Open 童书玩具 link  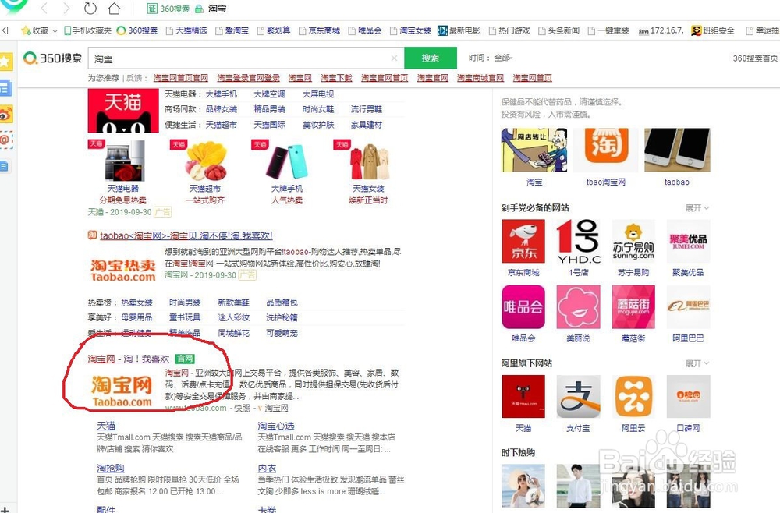click(185, 317)
